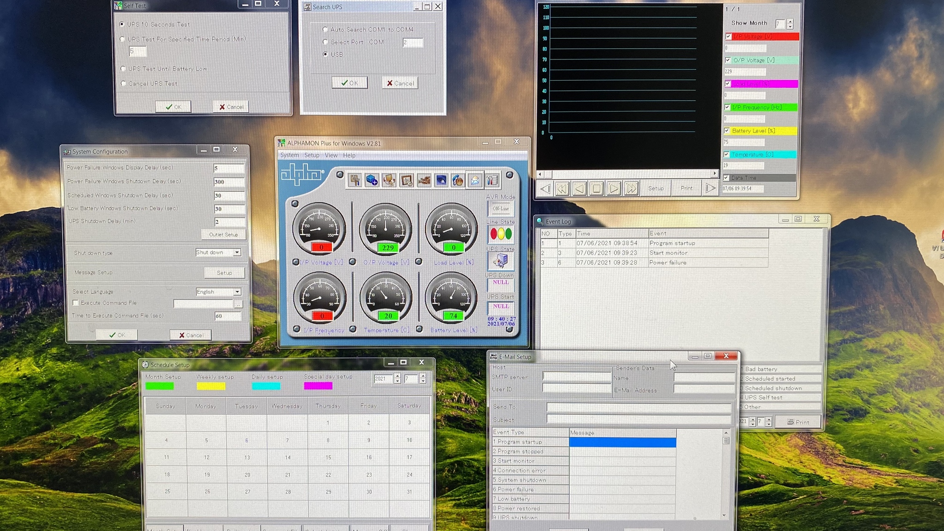Open System Configuration from the wrench toolbar icon
Viewport: 944px width, 531px height.
[354, 180]
